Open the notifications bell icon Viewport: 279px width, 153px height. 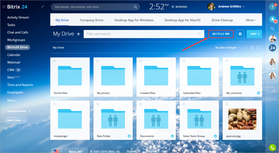pos(272,19)
